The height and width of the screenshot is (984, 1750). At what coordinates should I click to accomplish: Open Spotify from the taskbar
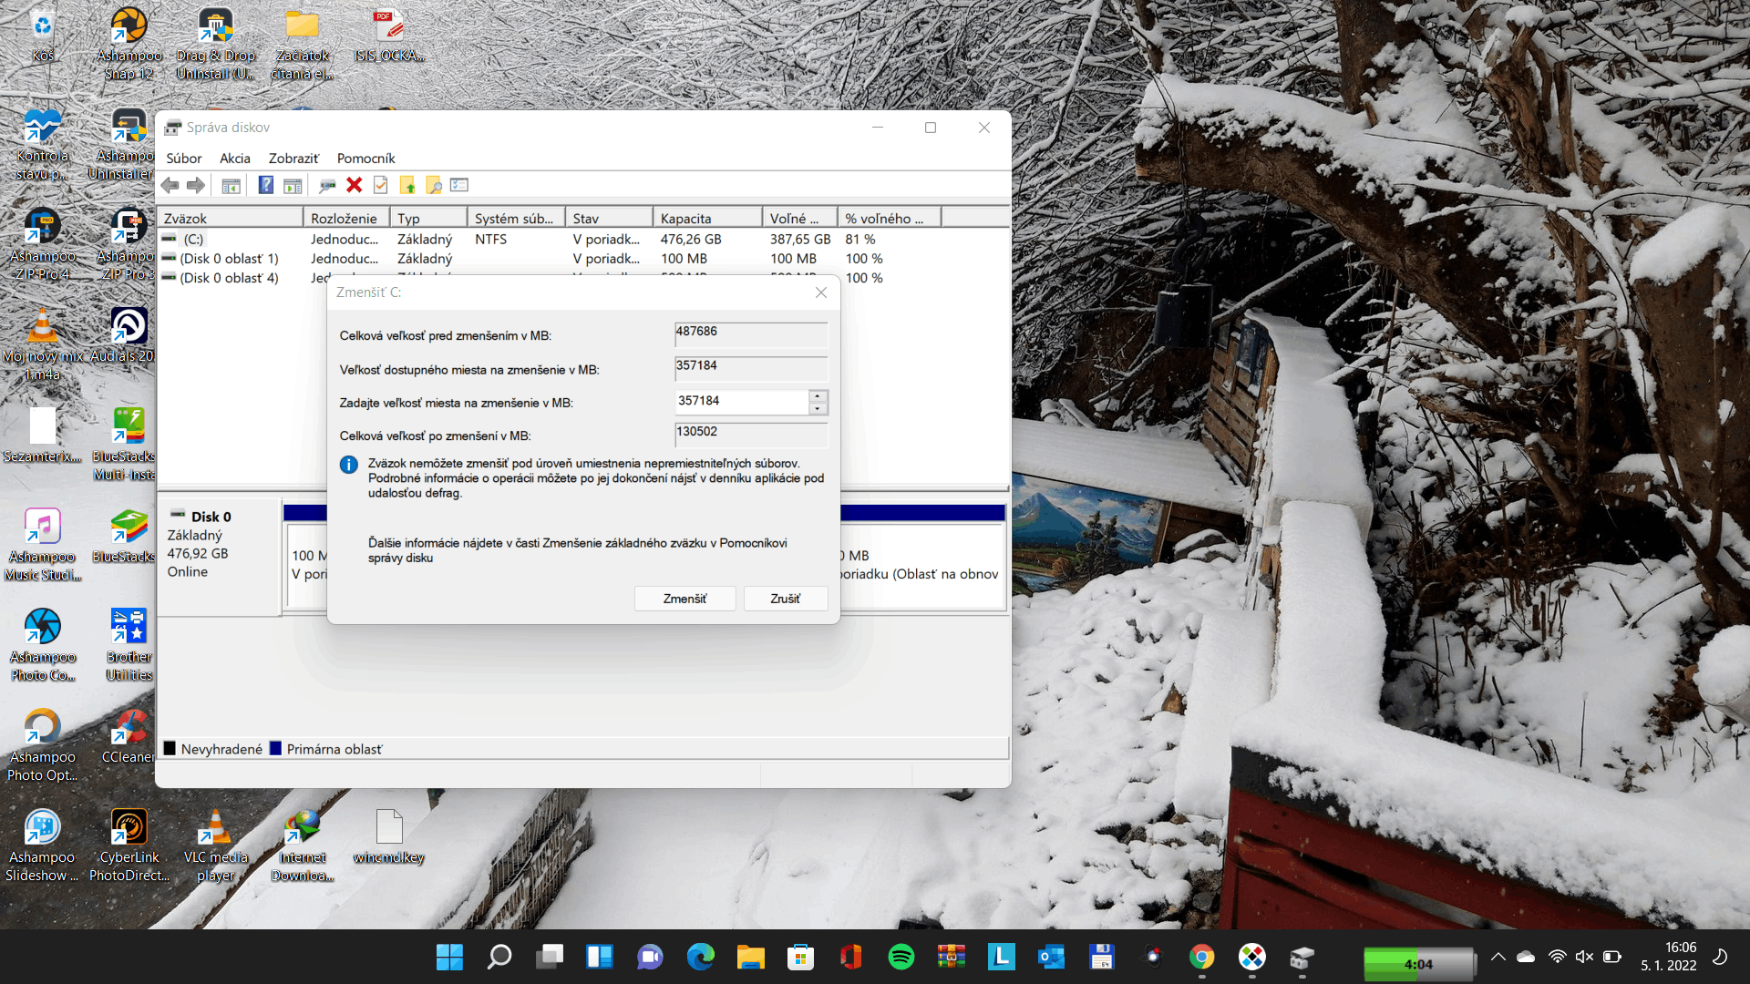pos(901,957)
